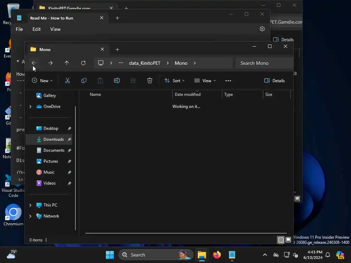Screen dimensions: 351x263
Task: Open the See more three-dots menu
Action: (x=228, y=81)
